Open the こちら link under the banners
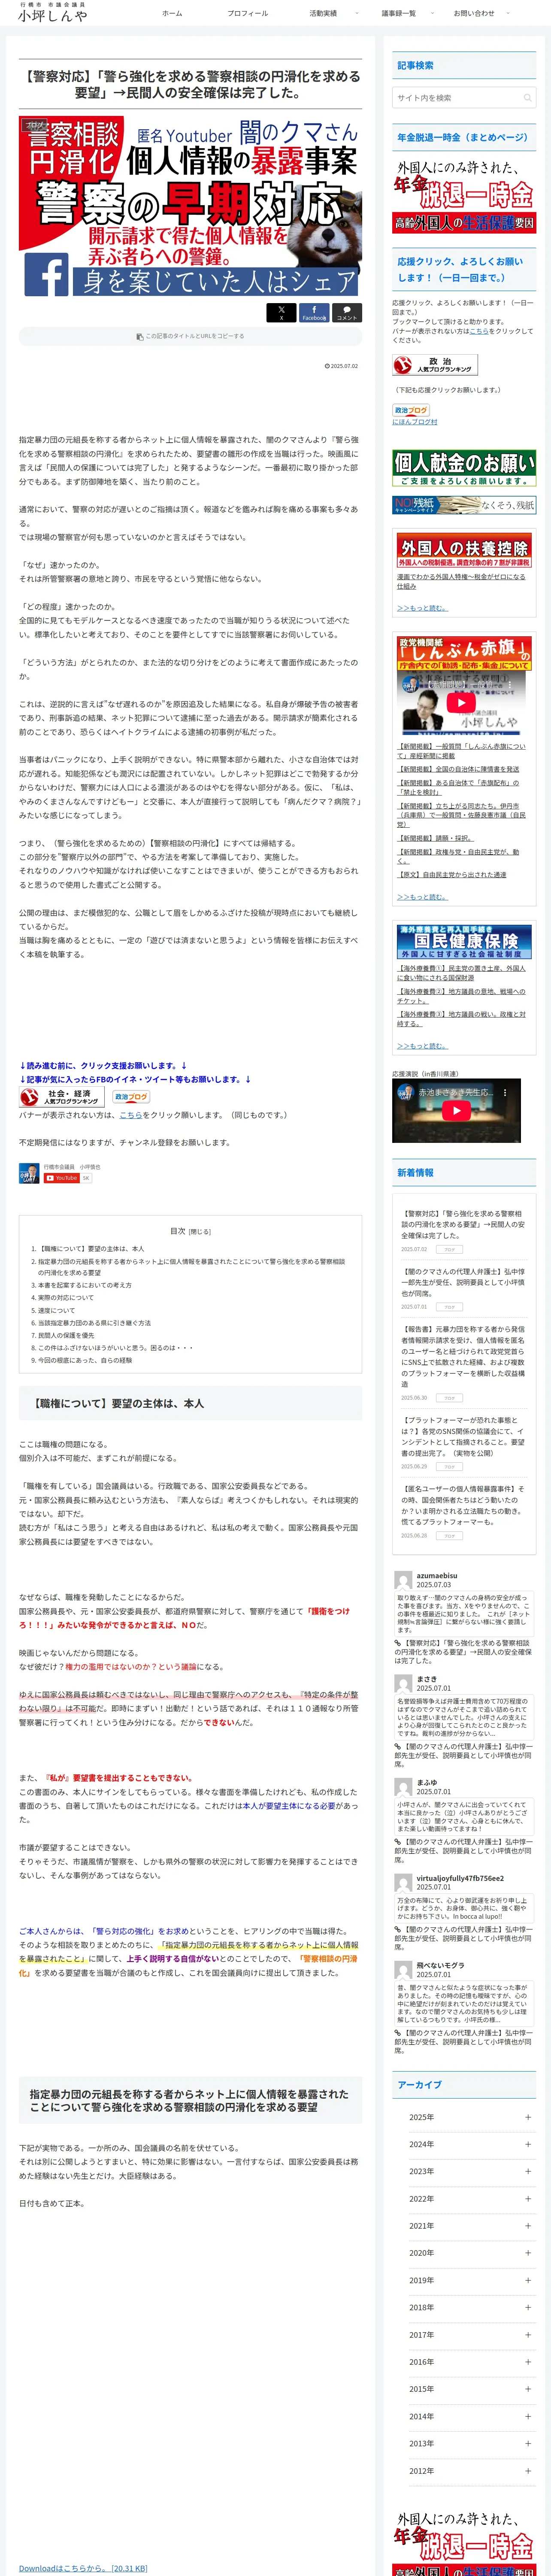 click(x=131, y=1115)
